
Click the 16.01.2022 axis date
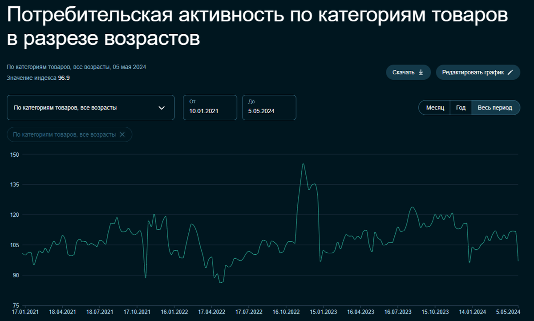[174, 312]
